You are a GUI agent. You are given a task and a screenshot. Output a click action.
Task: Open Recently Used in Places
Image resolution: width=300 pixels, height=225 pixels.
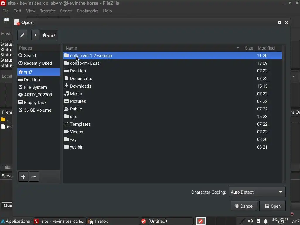click(x=39, y=63)
